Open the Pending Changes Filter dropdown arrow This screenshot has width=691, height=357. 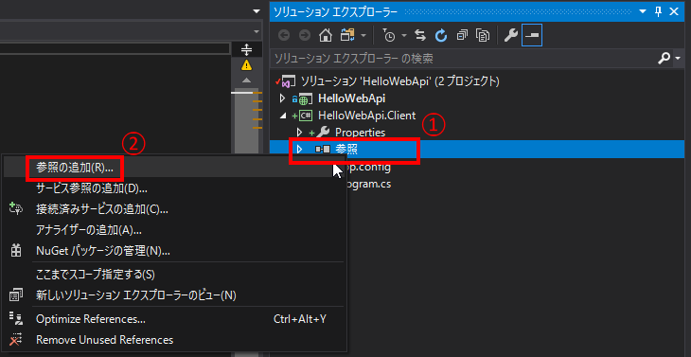(404, 36)
